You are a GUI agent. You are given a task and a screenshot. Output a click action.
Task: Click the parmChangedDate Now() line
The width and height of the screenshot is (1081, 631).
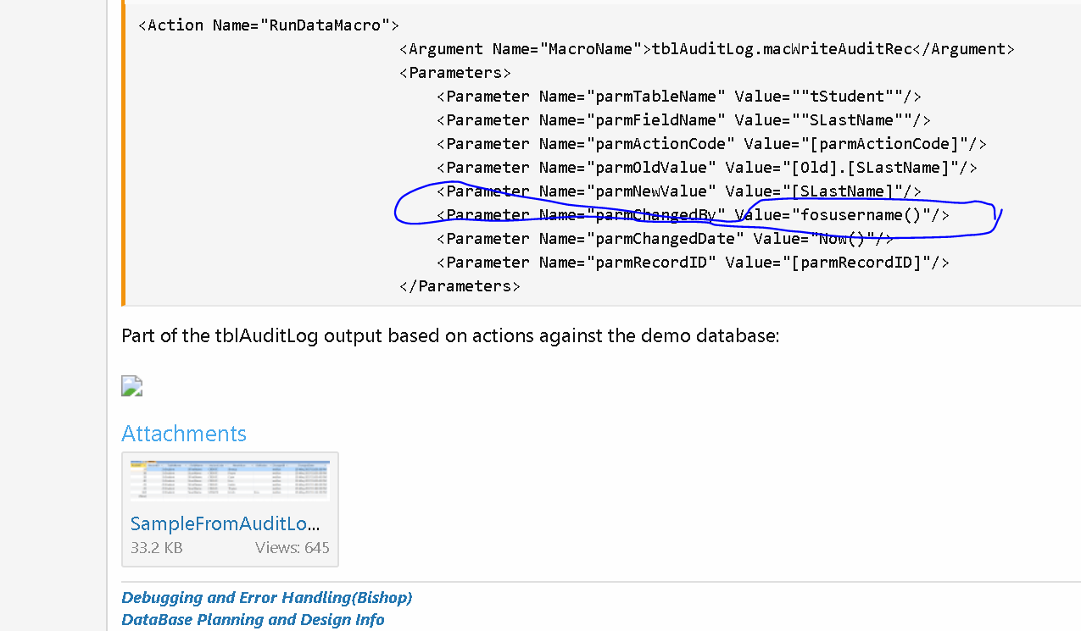pos(666,239)
